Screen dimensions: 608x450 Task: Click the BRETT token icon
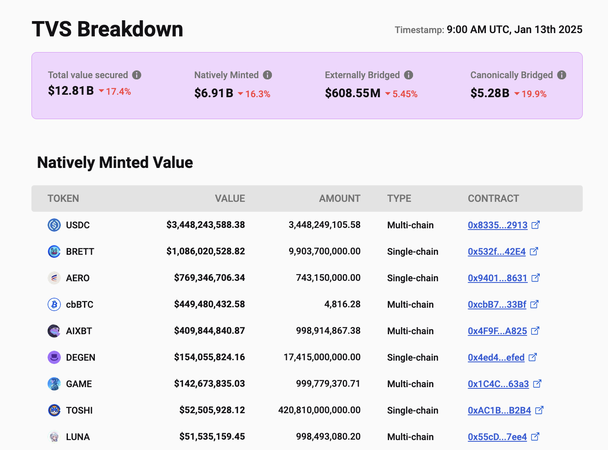(54, 251)
